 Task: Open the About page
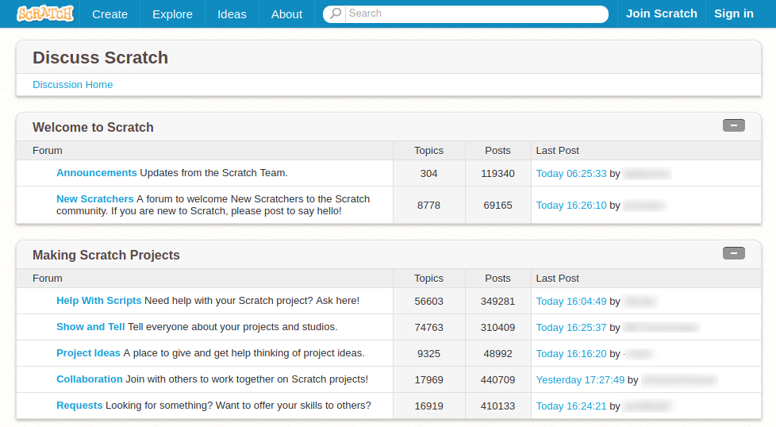point(286,13)
